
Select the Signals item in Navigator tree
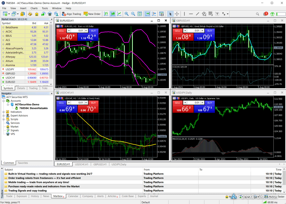pyautogui.click(x=15, y=130)
